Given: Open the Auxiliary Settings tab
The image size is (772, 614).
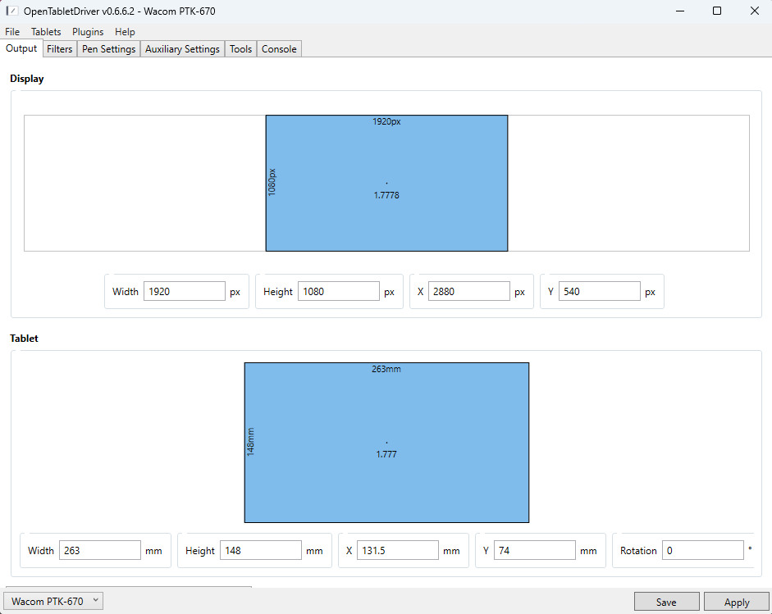Looking at the screenshot, I should (x=182, y=49).
